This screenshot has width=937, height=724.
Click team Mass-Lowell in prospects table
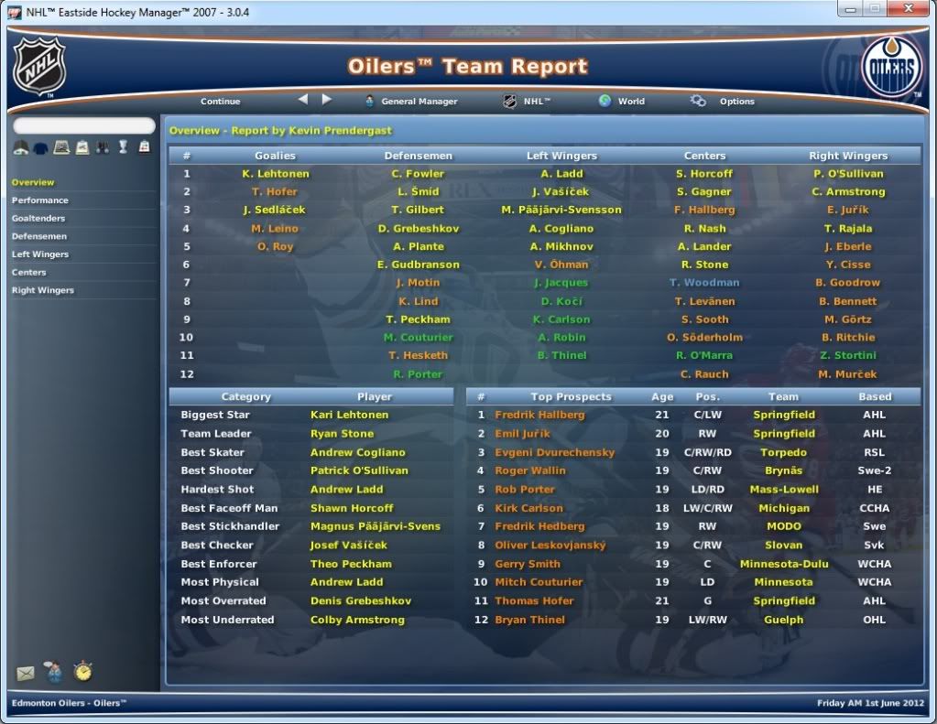[784, 490]
